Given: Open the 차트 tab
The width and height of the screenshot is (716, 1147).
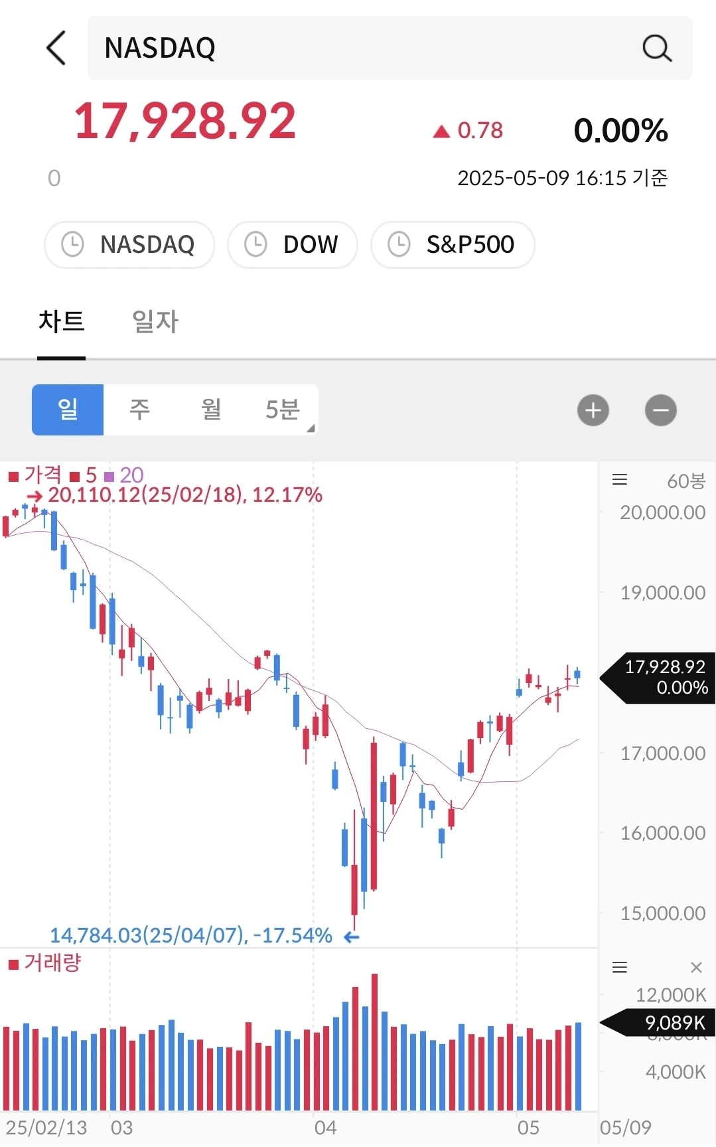Looking at the screenshot, I should point(61,322).
